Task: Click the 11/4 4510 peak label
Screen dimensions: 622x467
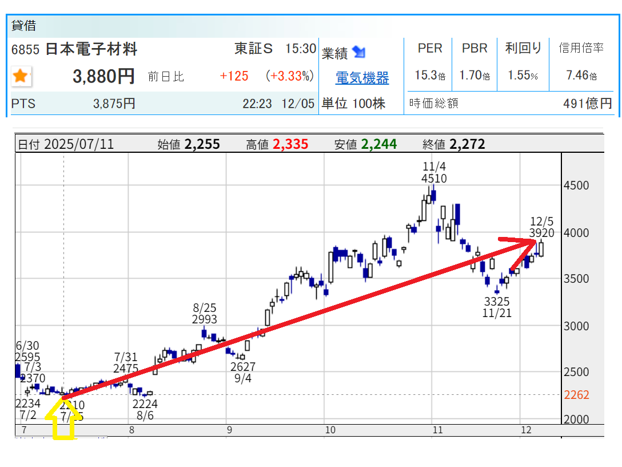Action: pyautogui.click(x=434, y=172)
